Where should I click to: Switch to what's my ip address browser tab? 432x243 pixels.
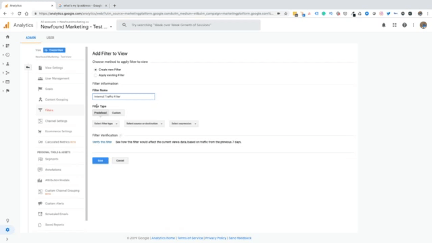tap(82, 5)
